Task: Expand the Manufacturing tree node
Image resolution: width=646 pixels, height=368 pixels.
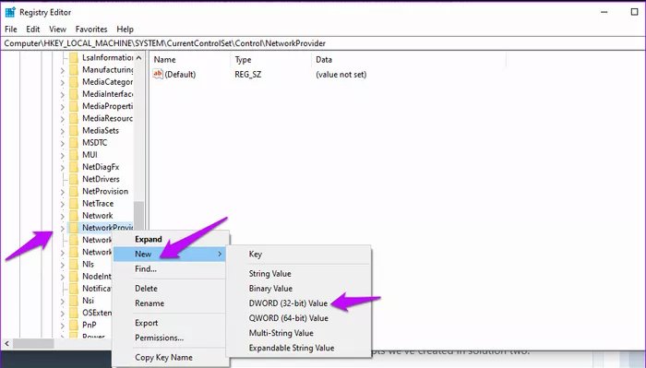Action: tap(62, 71)
